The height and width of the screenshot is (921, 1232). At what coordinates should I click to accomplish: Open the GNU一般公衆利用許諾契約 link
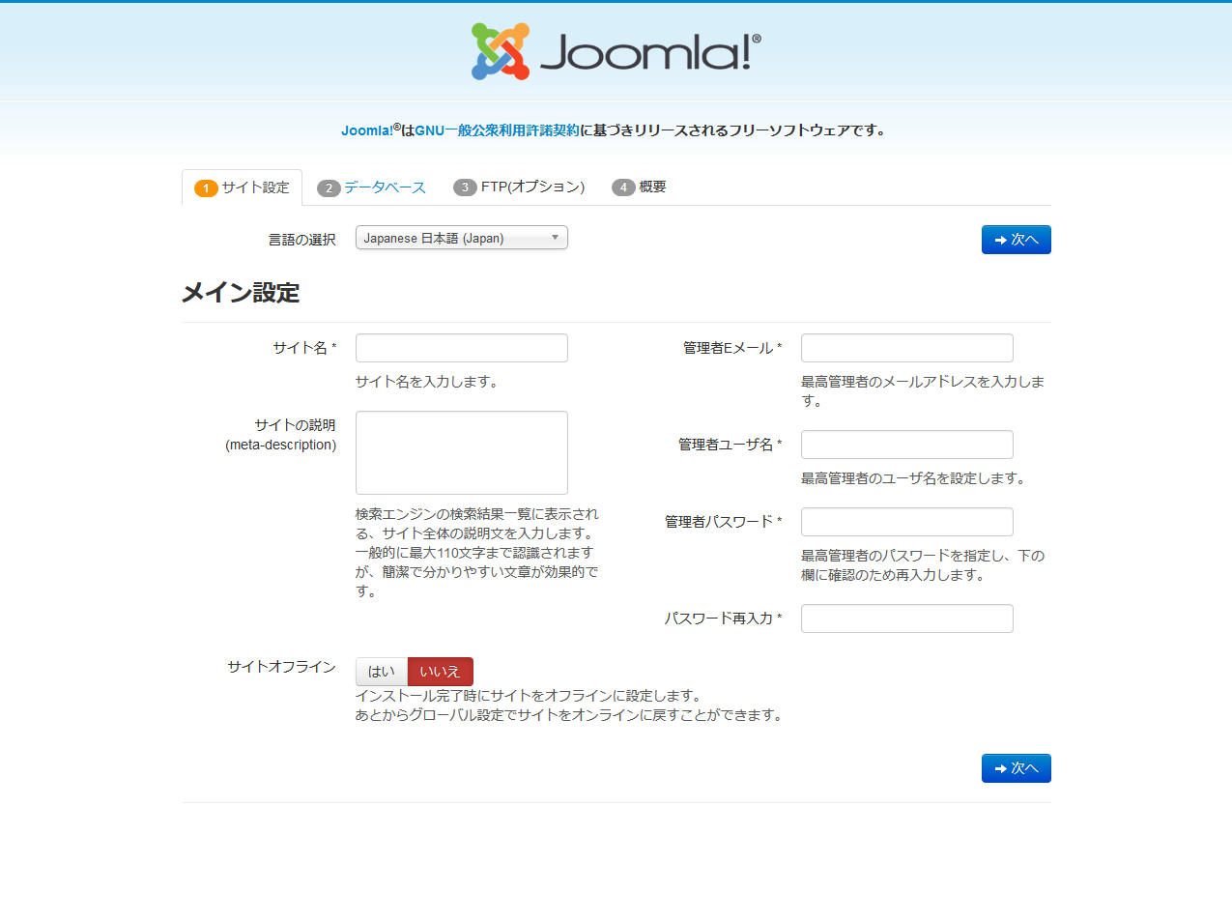[x=497, y=130]
